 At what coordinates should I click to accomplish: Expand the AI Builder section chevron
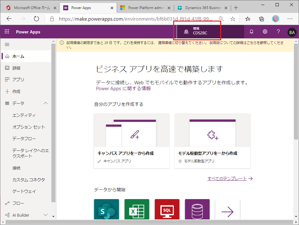point(45,215)
